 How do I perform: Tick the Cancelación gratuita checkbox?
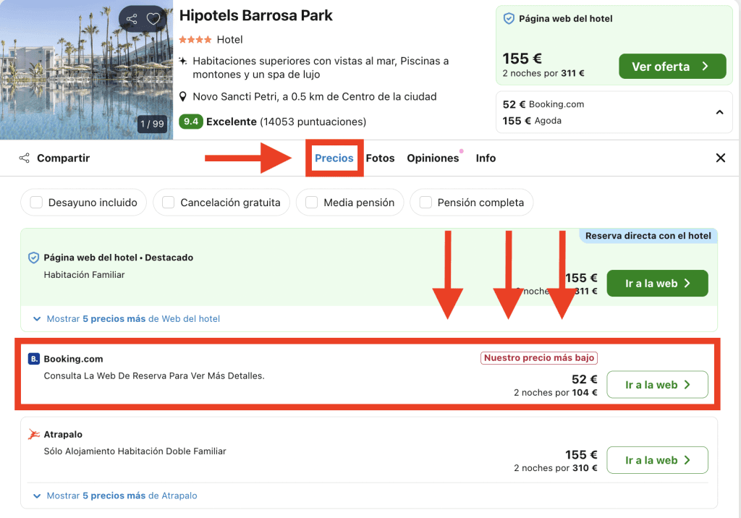(168, 203)
